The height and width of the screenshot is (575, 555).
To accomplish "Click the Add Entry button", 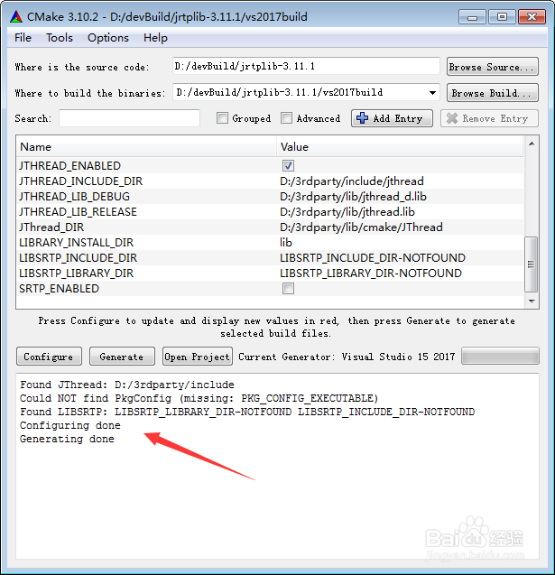I will click(x=392, y=118).
